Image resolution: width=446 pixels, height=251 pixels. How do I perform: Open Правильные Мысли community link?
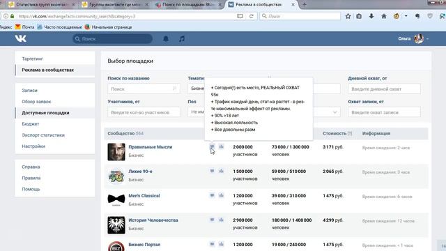click(x=151, y=147)
